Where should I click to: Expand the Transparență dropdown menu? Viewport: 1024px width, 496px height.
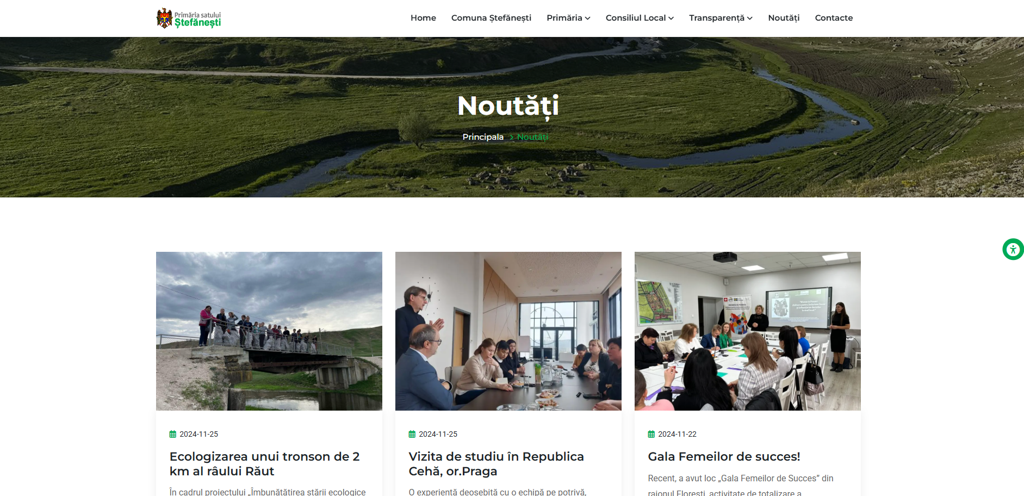(x=721, y=18)
